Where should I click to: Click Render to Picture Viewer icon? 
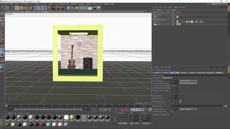coord(58,8)
